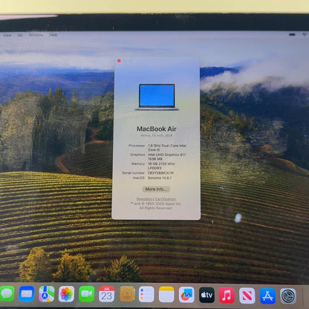Select the Dual-Core Intel Core i5 value
This screenshot has height=309, width=309.
click(x=167, y=148)
